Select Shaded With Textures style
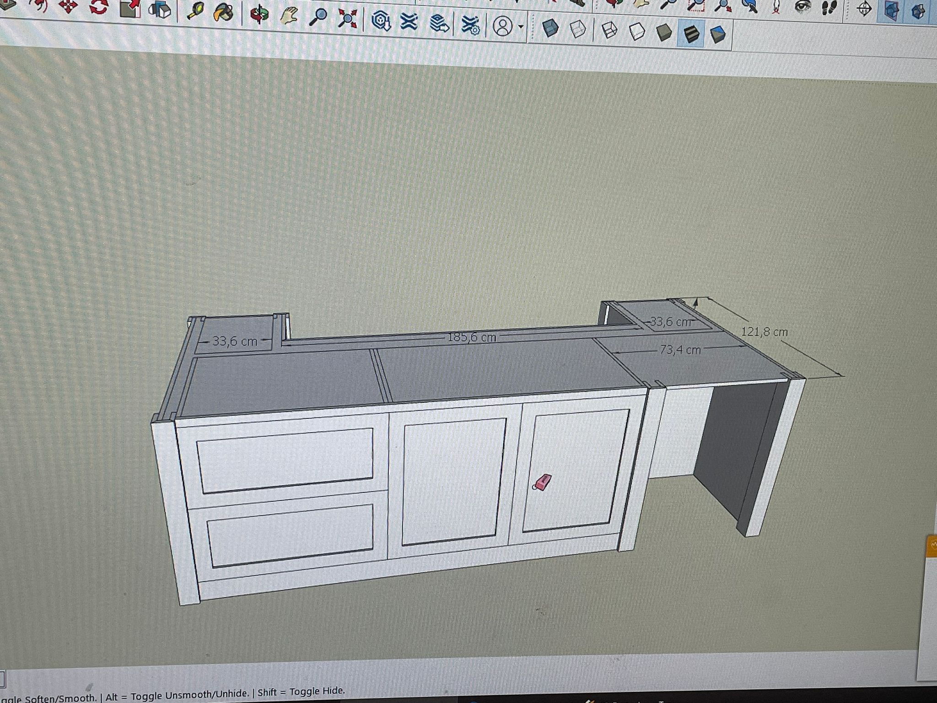The image size is (937, 703). pos(691,33)
